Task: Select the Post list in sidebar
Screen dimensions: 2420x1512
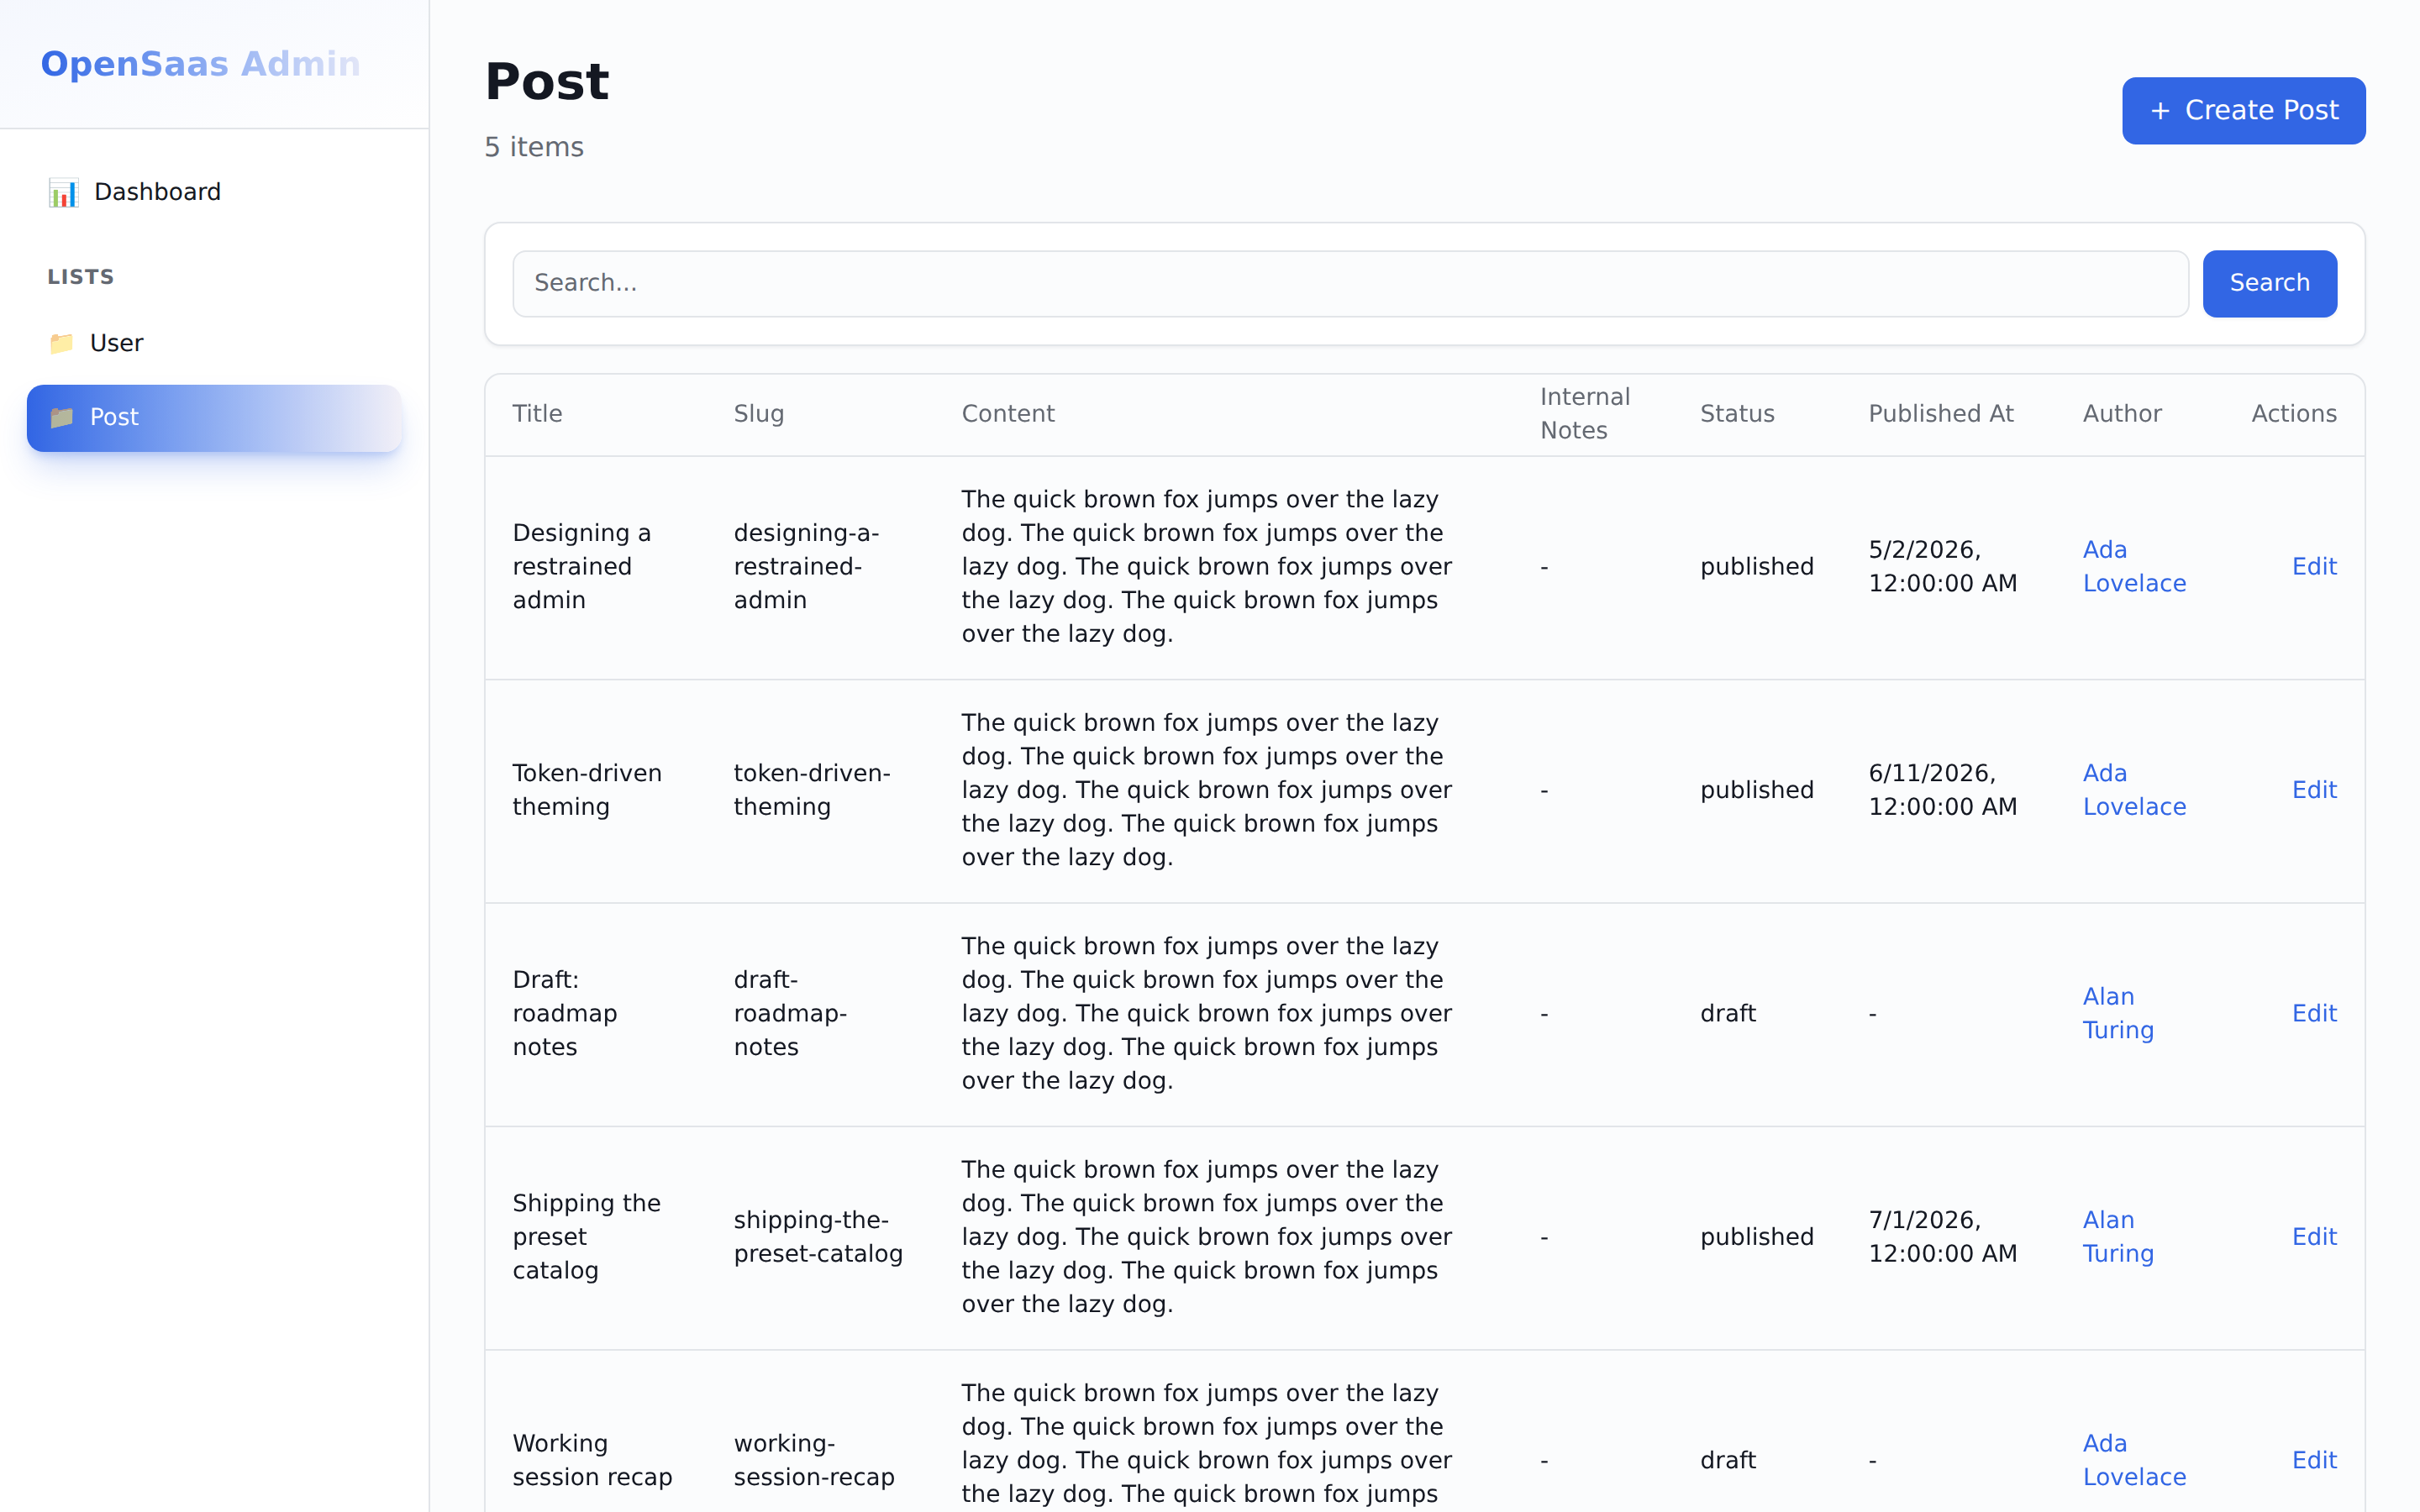Action: pyautogui.click(x=214, y=418)
